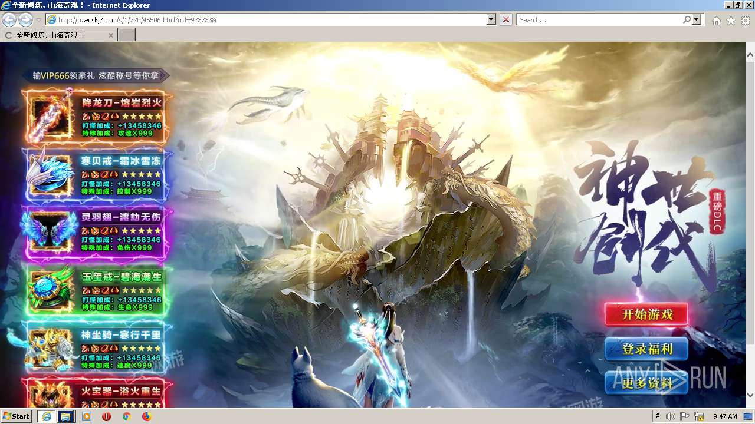The height and width of the screenshot is (424, 755).
Task: Click the 神坐骑-寒行千里 mount icon
Action: point(50,349)
